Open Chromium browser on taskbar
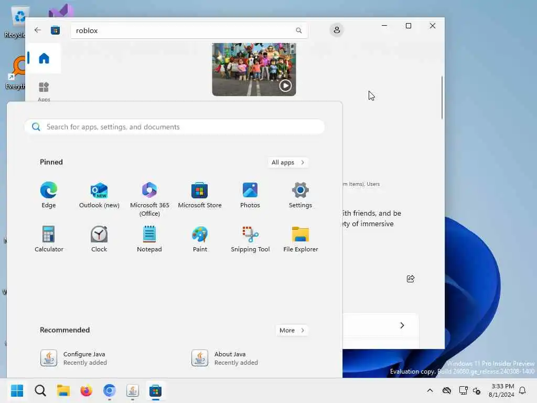 click(x=109, y=390)
